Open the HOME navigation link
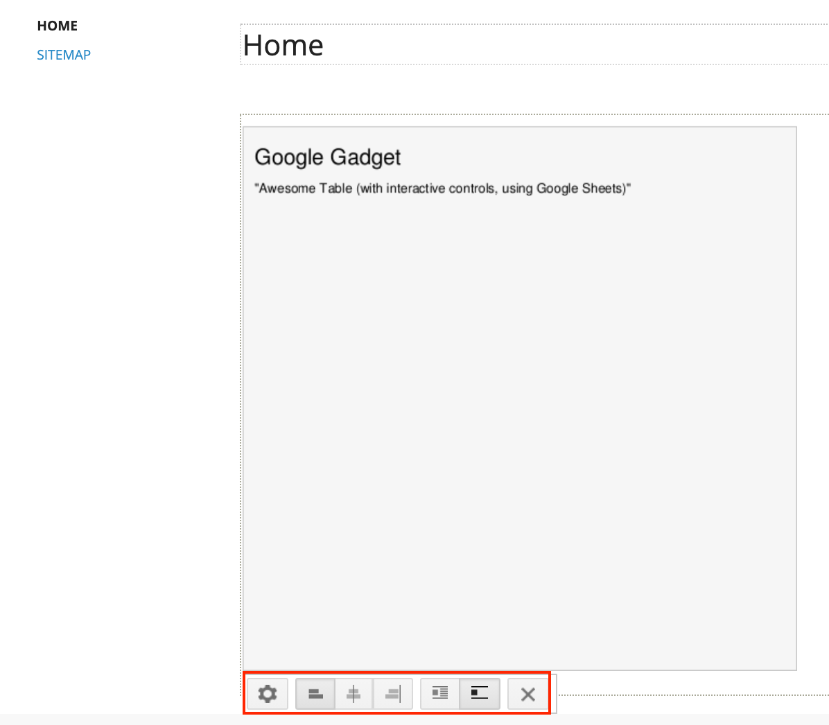Viewport: 829px width, 725px height. [57, 26]
